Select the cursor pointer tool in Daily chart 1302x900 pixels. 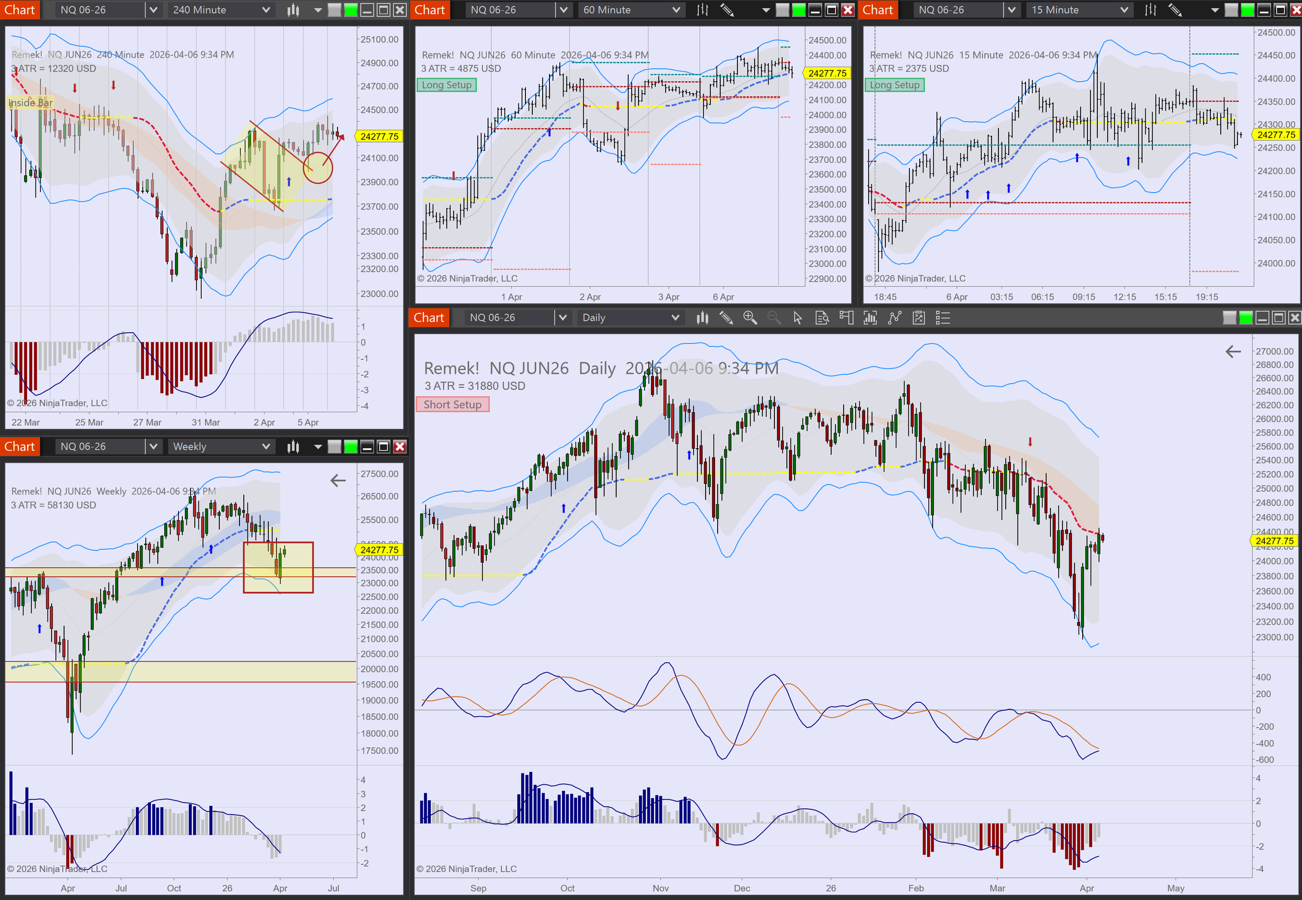point(797,318)
